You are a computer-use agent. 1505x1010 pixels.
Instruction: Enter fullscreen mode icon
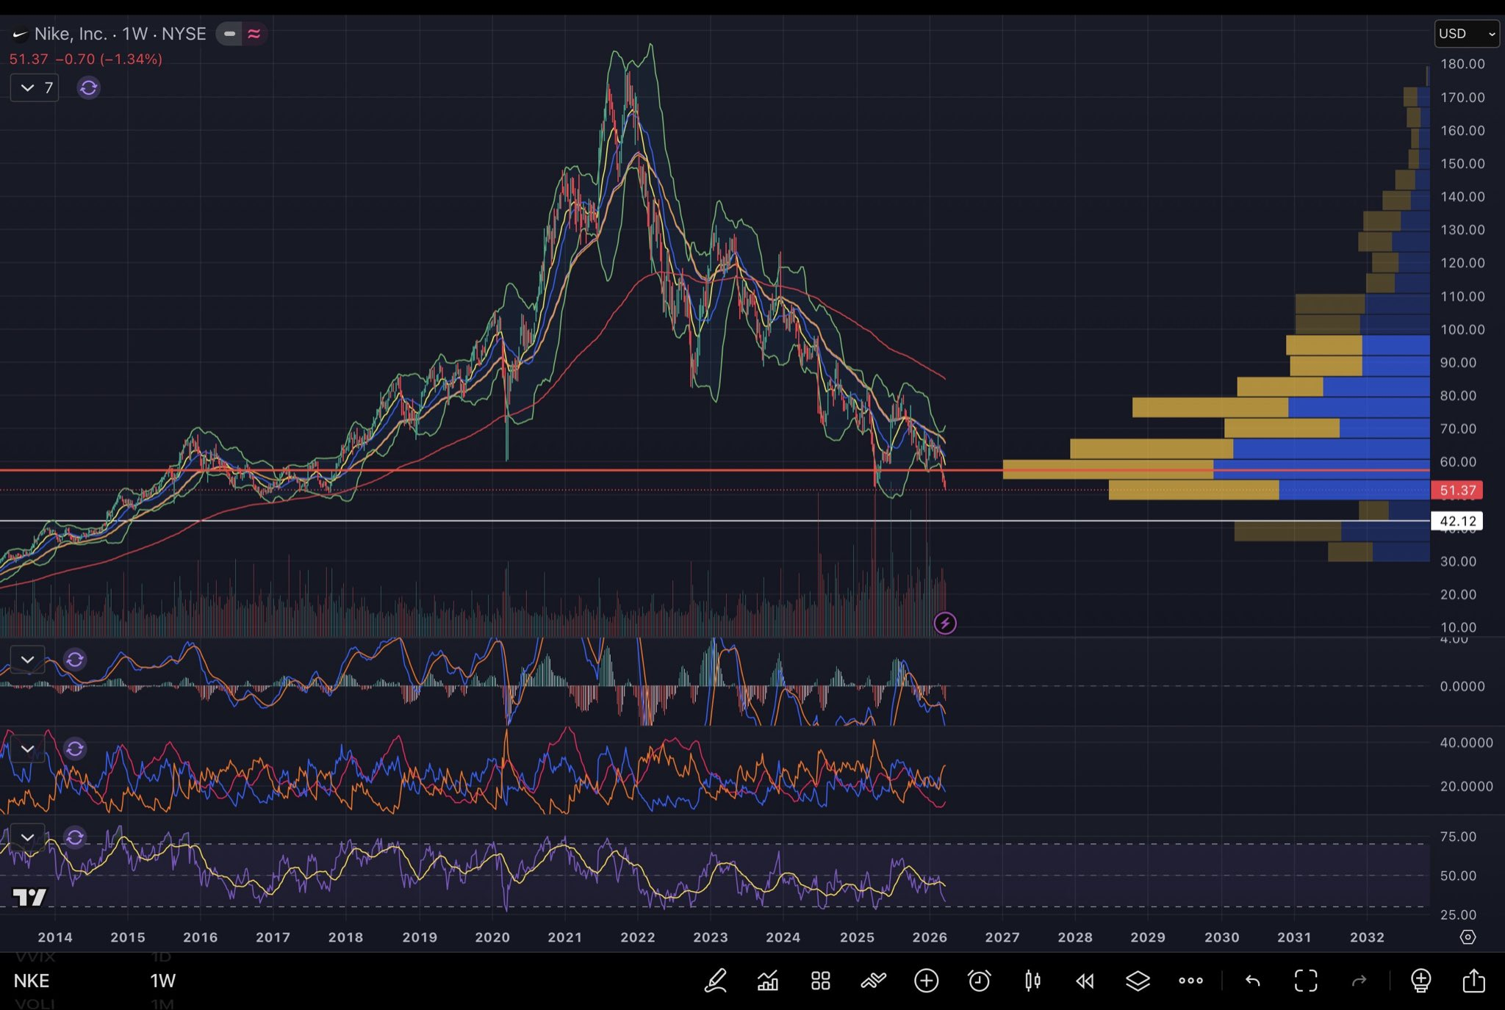pyautogui.click(x=1306, y=981)
